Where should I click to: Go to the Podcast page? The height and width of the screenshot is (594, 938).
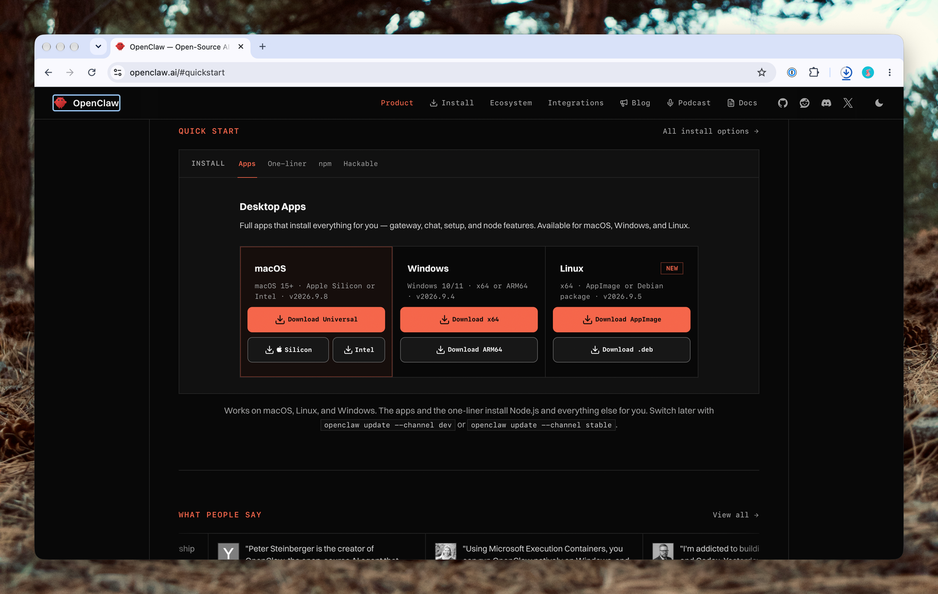point(688,103)
